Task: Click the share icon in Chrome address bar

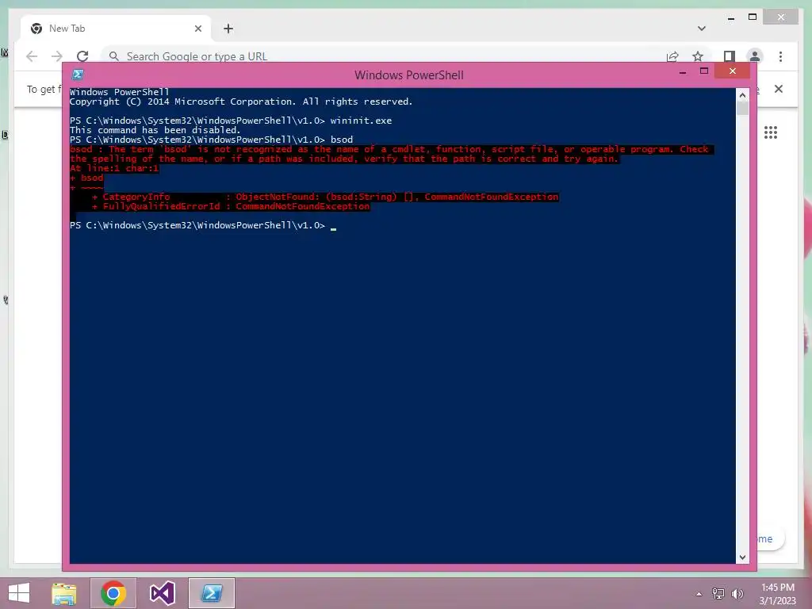Action: click(672, 56)
